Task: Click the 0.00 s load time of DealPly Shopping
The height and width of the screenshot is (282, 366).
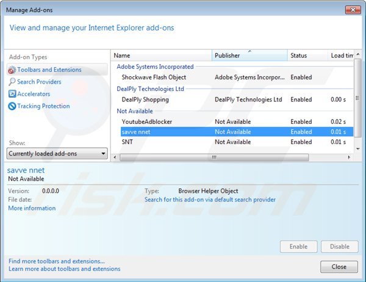Action: pyautogui.click(x=338, y=99)
